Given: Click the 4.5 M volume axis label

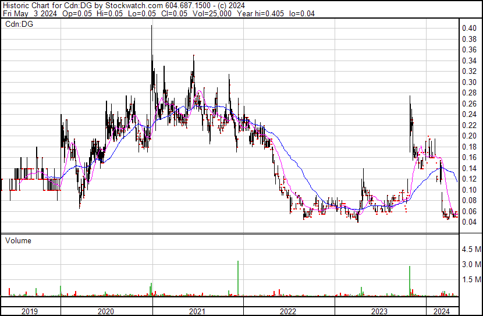Looking at the screenshot, I should (471, 249).
